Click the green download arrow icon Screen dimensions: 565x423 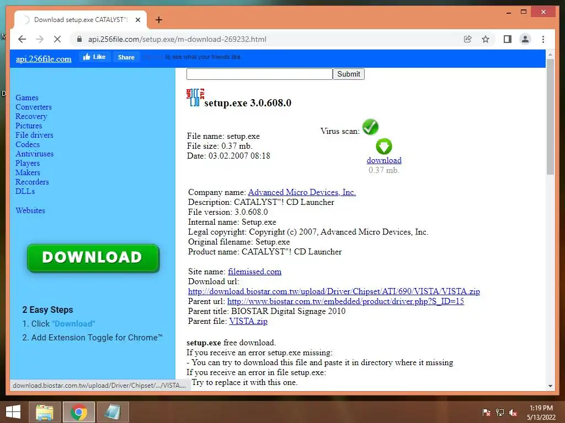[x=384, y=147]
